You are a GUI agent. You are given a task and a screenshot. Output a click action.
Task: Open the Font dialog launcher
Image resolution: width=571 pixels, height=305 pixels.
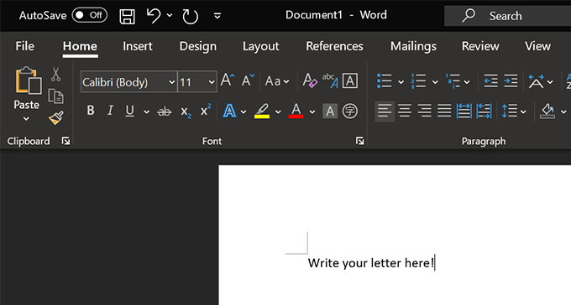[x=359, y=141]
